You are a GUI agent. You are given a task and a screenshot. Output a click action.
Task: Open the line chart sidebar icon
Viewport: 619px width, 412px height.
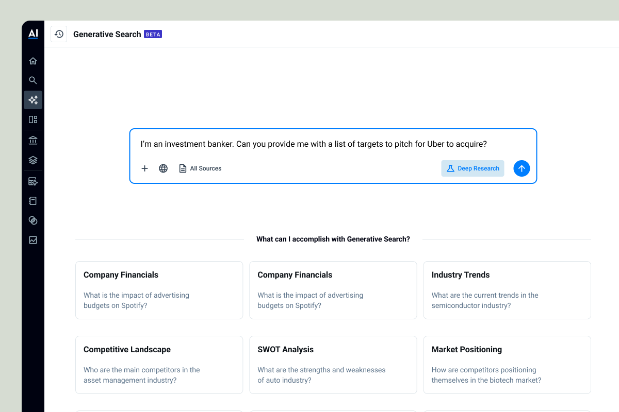click(33, 240)
